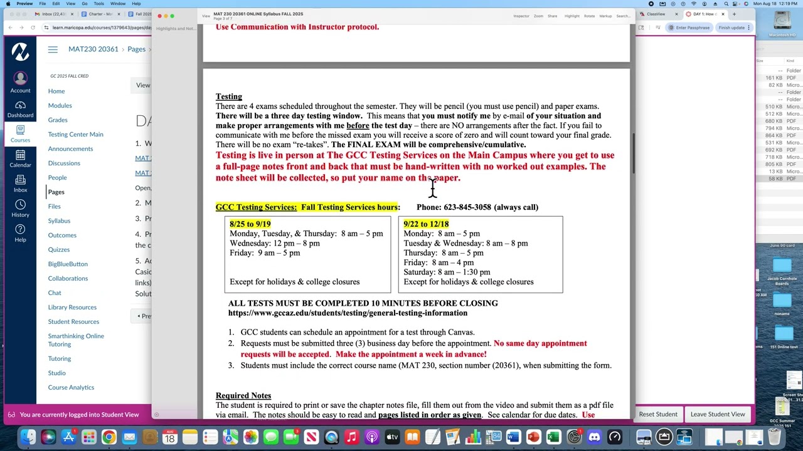Click the Maricopa logo in Canvas sidebar
This screenshot has height=451, width=803.
coord(20,51)
